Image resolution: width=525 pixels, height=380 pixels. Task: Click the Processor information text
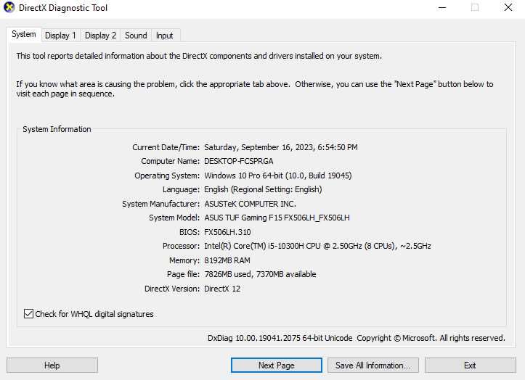[317, 246]
